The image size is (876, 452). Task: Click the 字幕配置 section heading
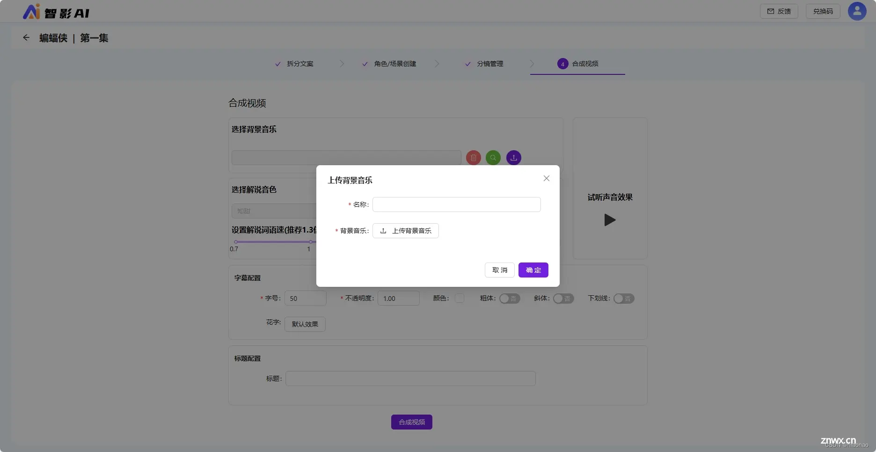pyautogui.click(x=248, y=278)
